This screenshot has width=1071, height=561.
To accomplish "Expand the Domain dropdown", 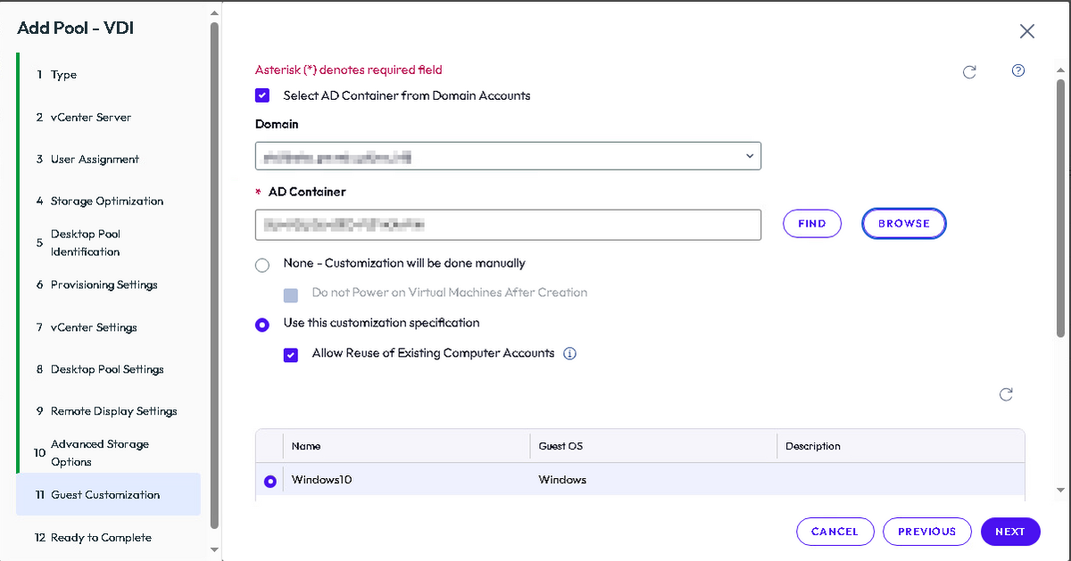I will (508, 156).
